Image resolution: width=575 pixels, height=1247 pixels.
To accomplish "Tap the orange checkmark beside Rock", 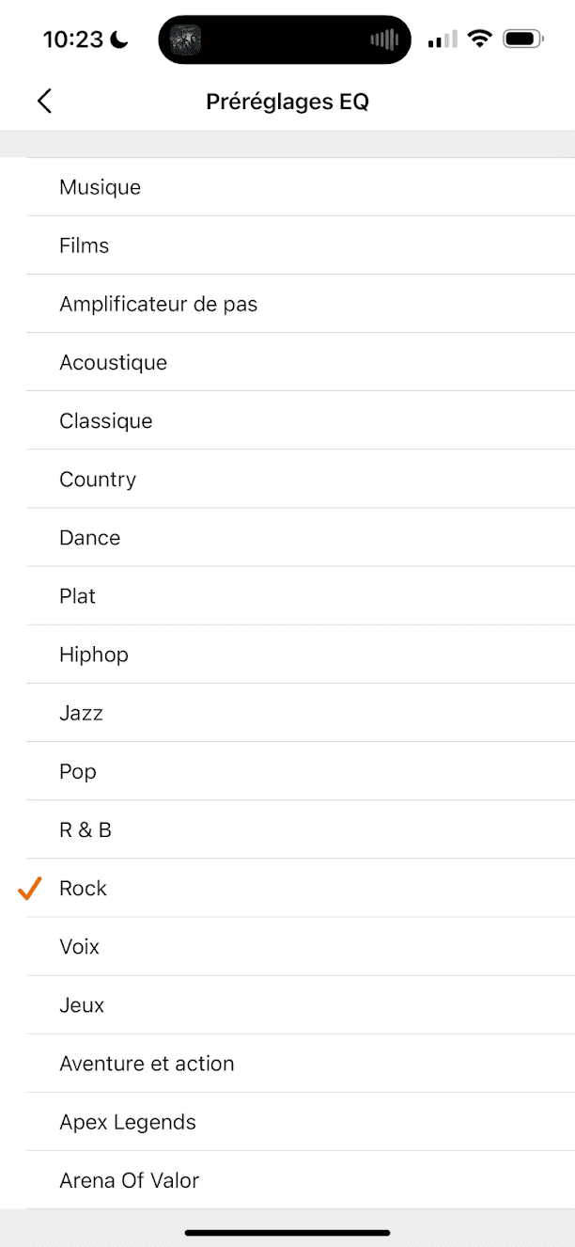I will pos(31,888).
